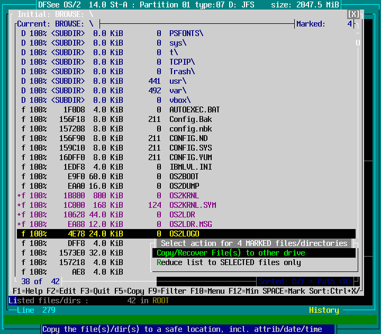Select the AUTOEXEC.BAT file row
This screenshot has width=381, height=334.
coord(194,110)
